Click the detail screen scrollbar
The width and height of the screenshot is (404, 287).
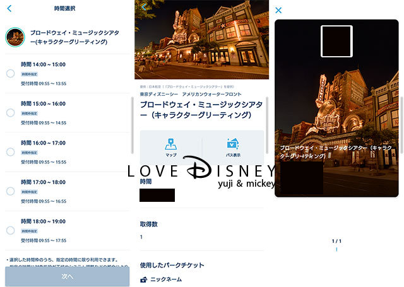pos(267,126)
